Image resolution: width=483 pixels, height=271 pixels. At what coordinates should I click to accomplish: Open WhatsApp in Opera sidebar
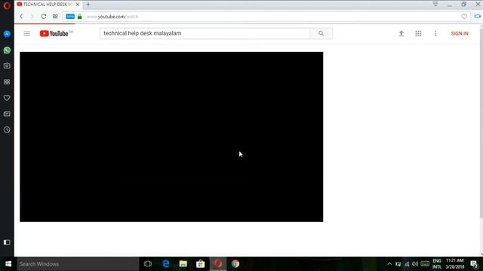pos(7,50)
